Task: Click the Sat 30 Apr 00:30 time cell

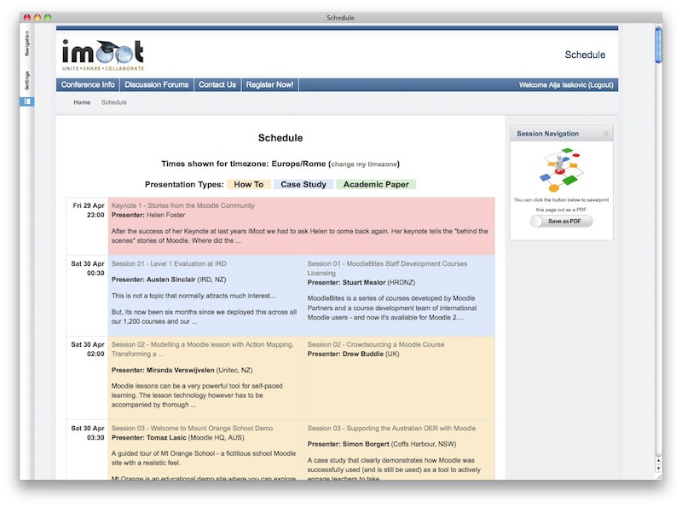Action: point(88,295)
